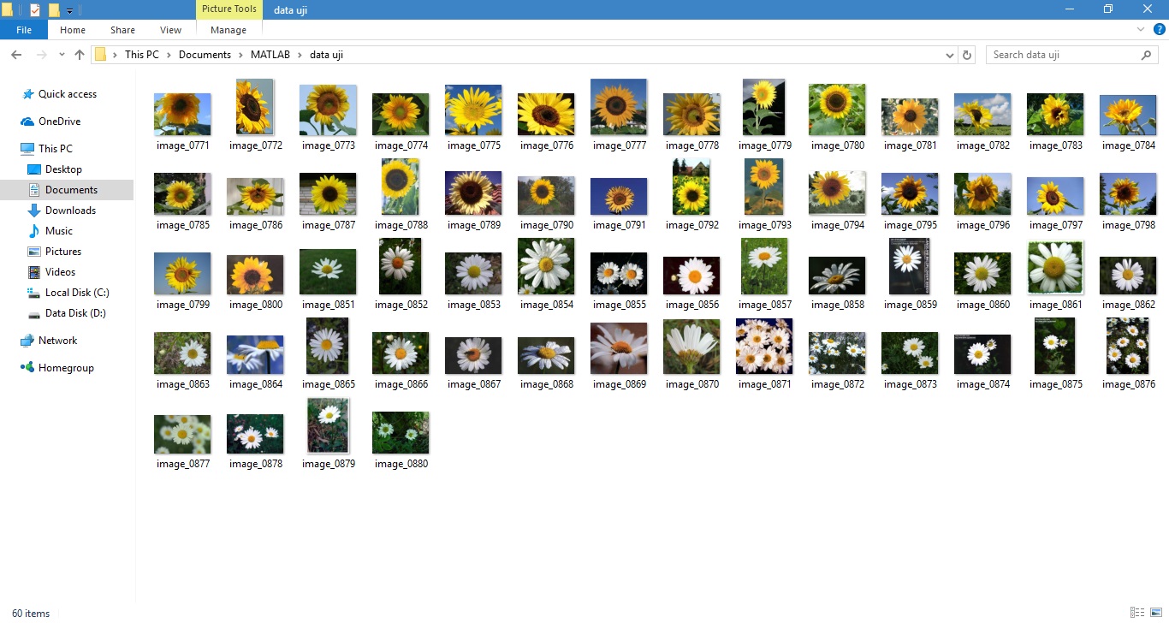Refresh the data uji folder view
Viewport: 1169px width, 623px height.
[x=967, y=55]
